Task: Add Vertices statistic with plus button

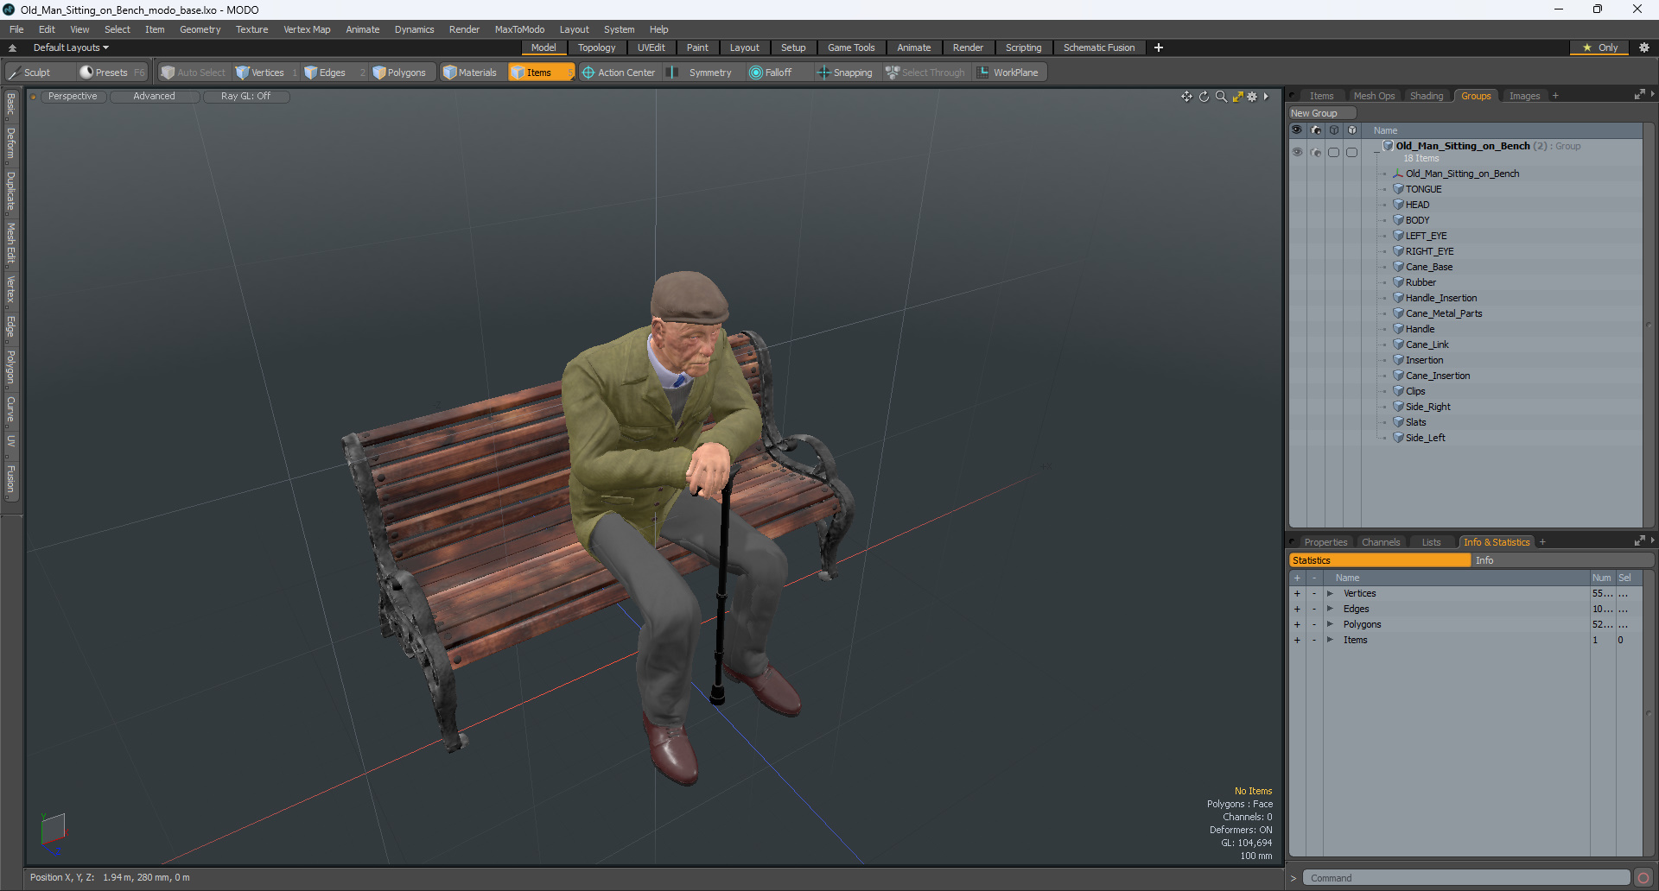Action: (x=1297, y=593)
